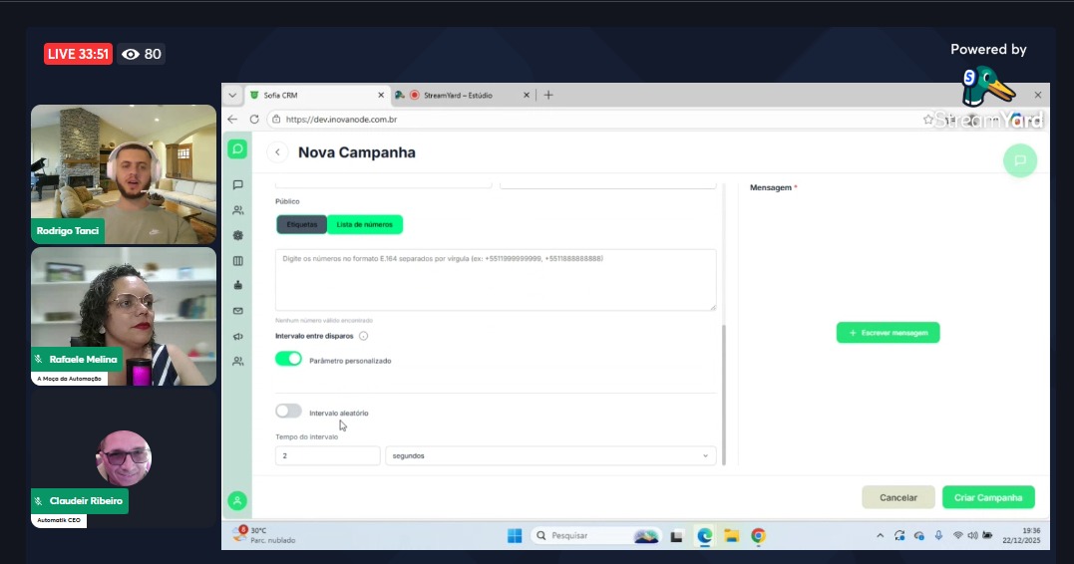Expand the system tray hidden icons arrow
This screenshot has height=564, width=1074.
[880, 535]
